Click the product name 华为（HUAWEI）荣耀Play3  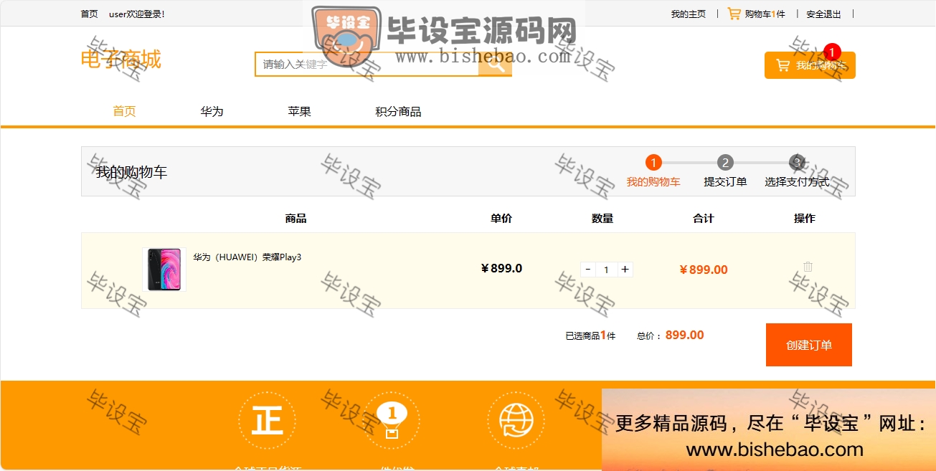[247, 257]
